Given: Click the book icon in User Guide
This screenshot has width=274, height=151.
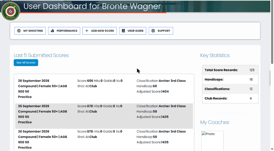Looking at the screenshot, I should point(123,31).
